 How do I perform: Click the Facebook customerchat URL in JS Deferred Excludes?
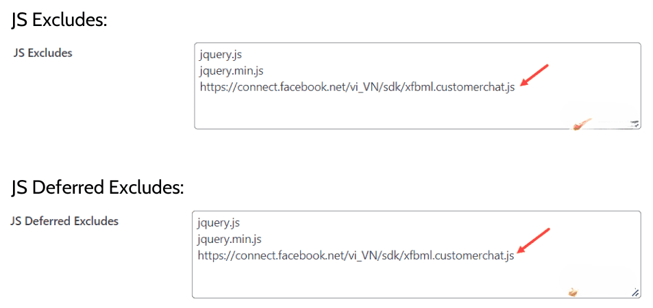[356, 256]
